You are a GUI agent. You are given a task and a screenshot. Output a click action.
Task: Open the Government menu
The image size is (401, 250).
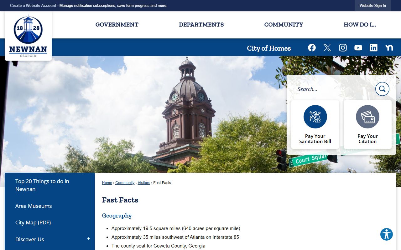coord(117,25)
